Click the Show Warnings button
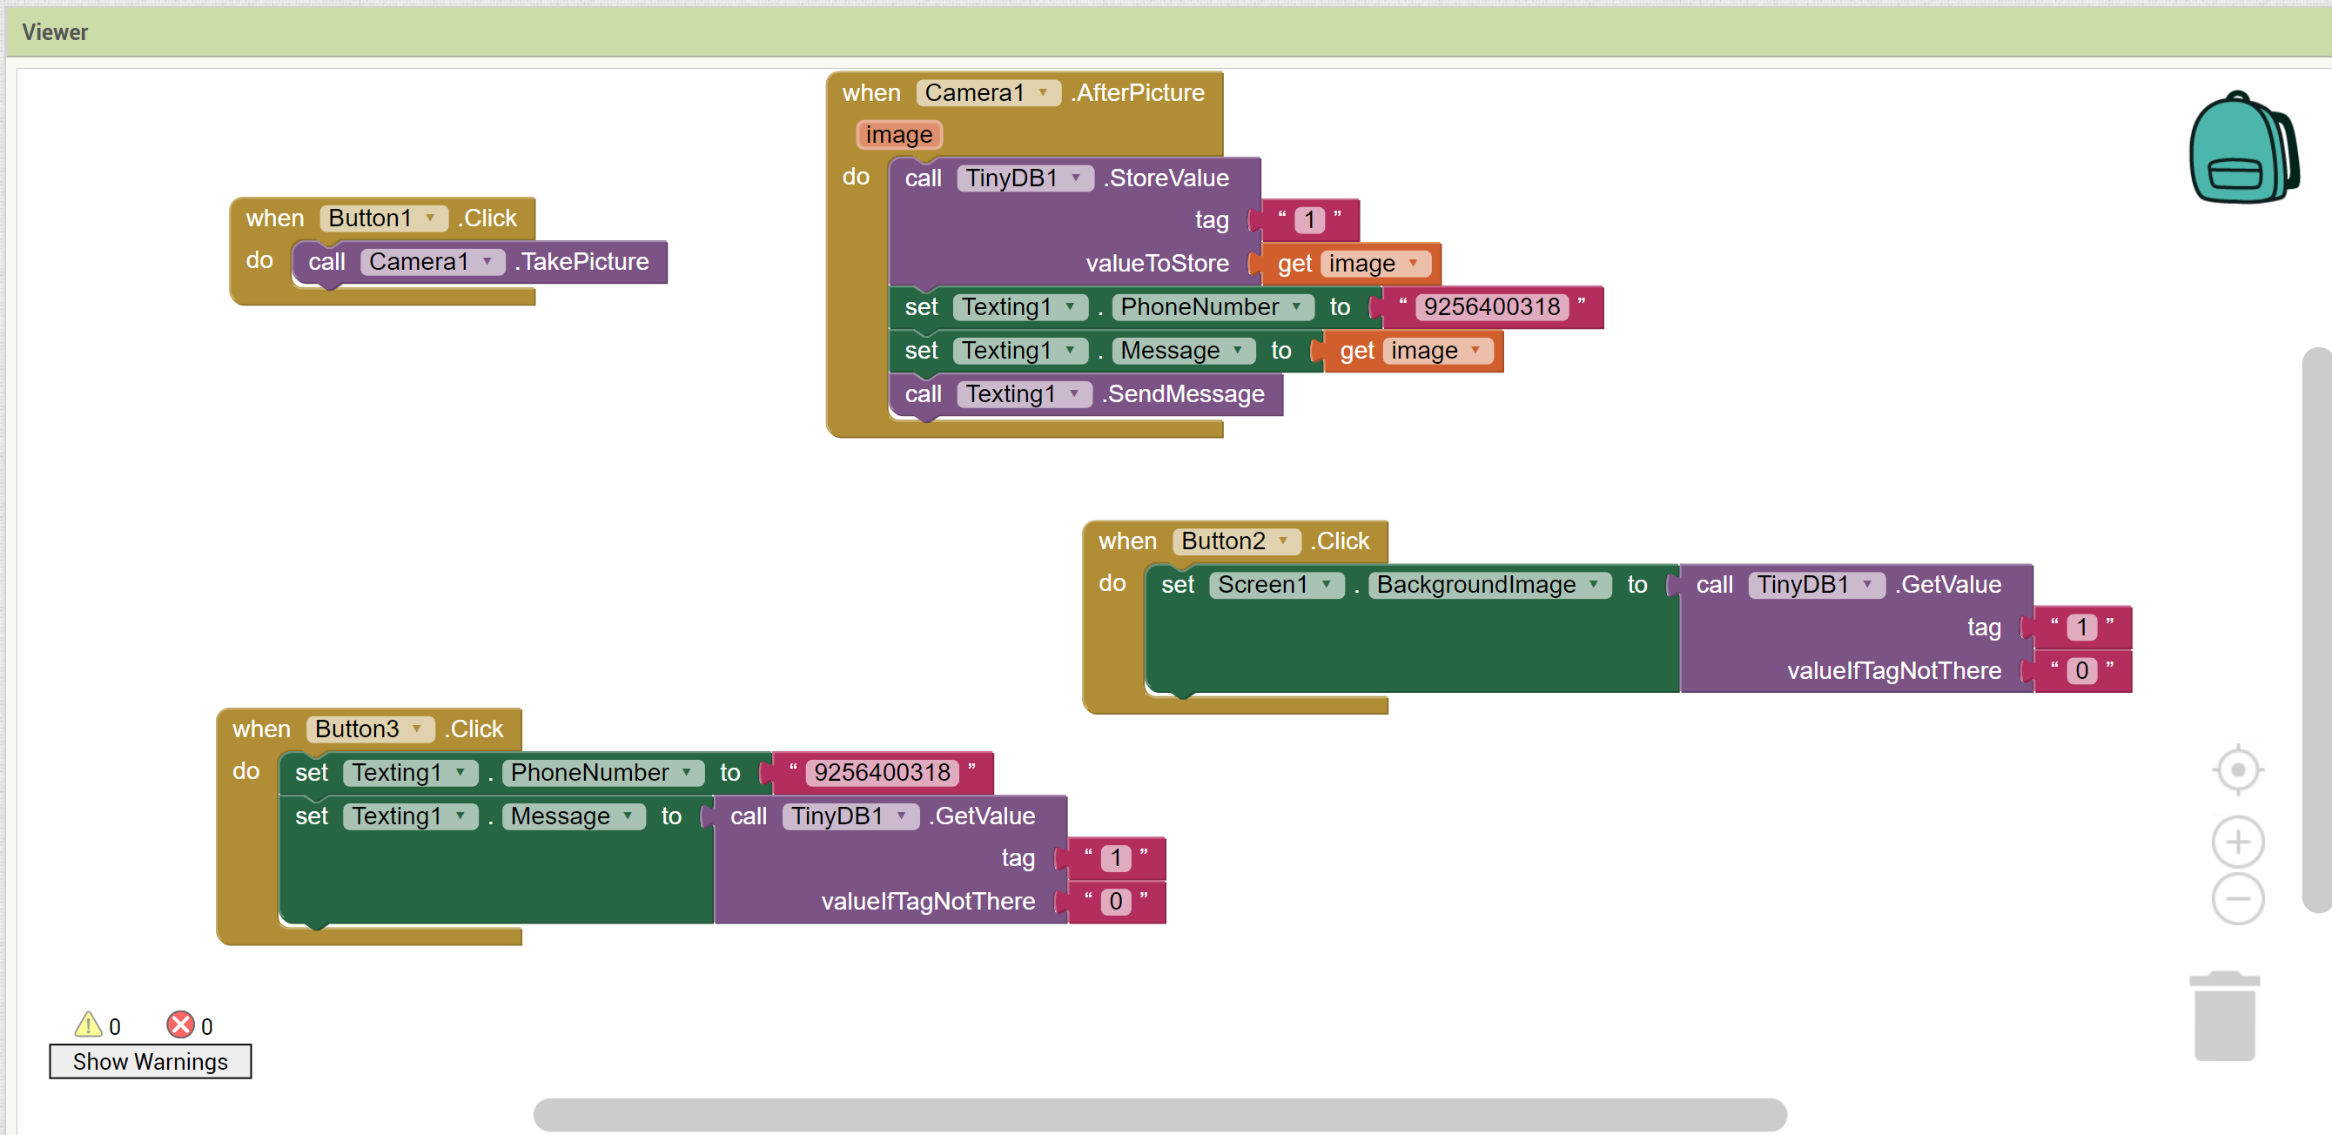 (151, 1062)
